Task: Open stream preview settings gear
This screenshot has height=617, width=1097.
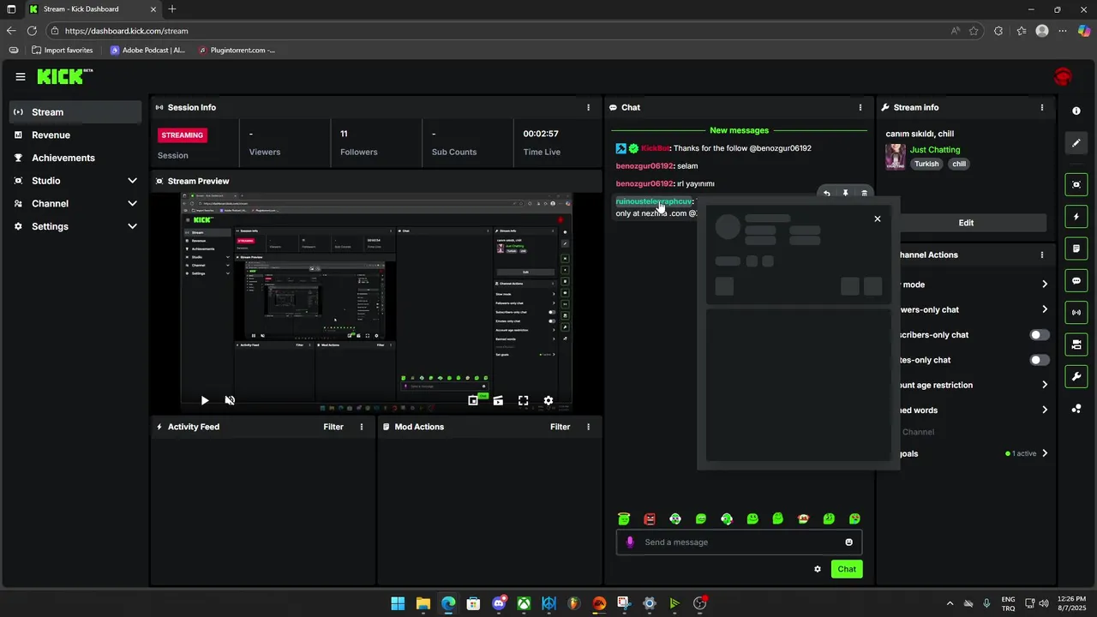Action: click(x=548, y=400)
